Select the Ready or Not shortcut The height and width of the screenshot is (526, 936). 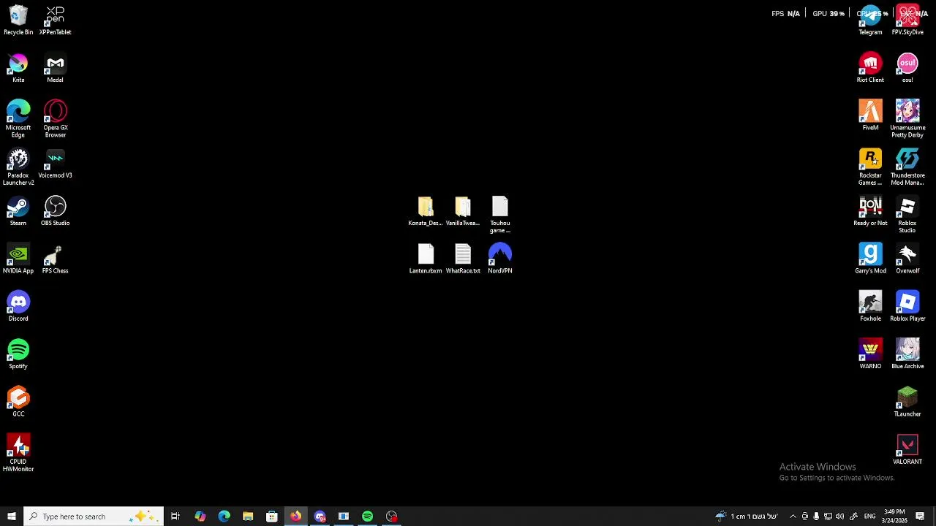click(x=870, y=211)
